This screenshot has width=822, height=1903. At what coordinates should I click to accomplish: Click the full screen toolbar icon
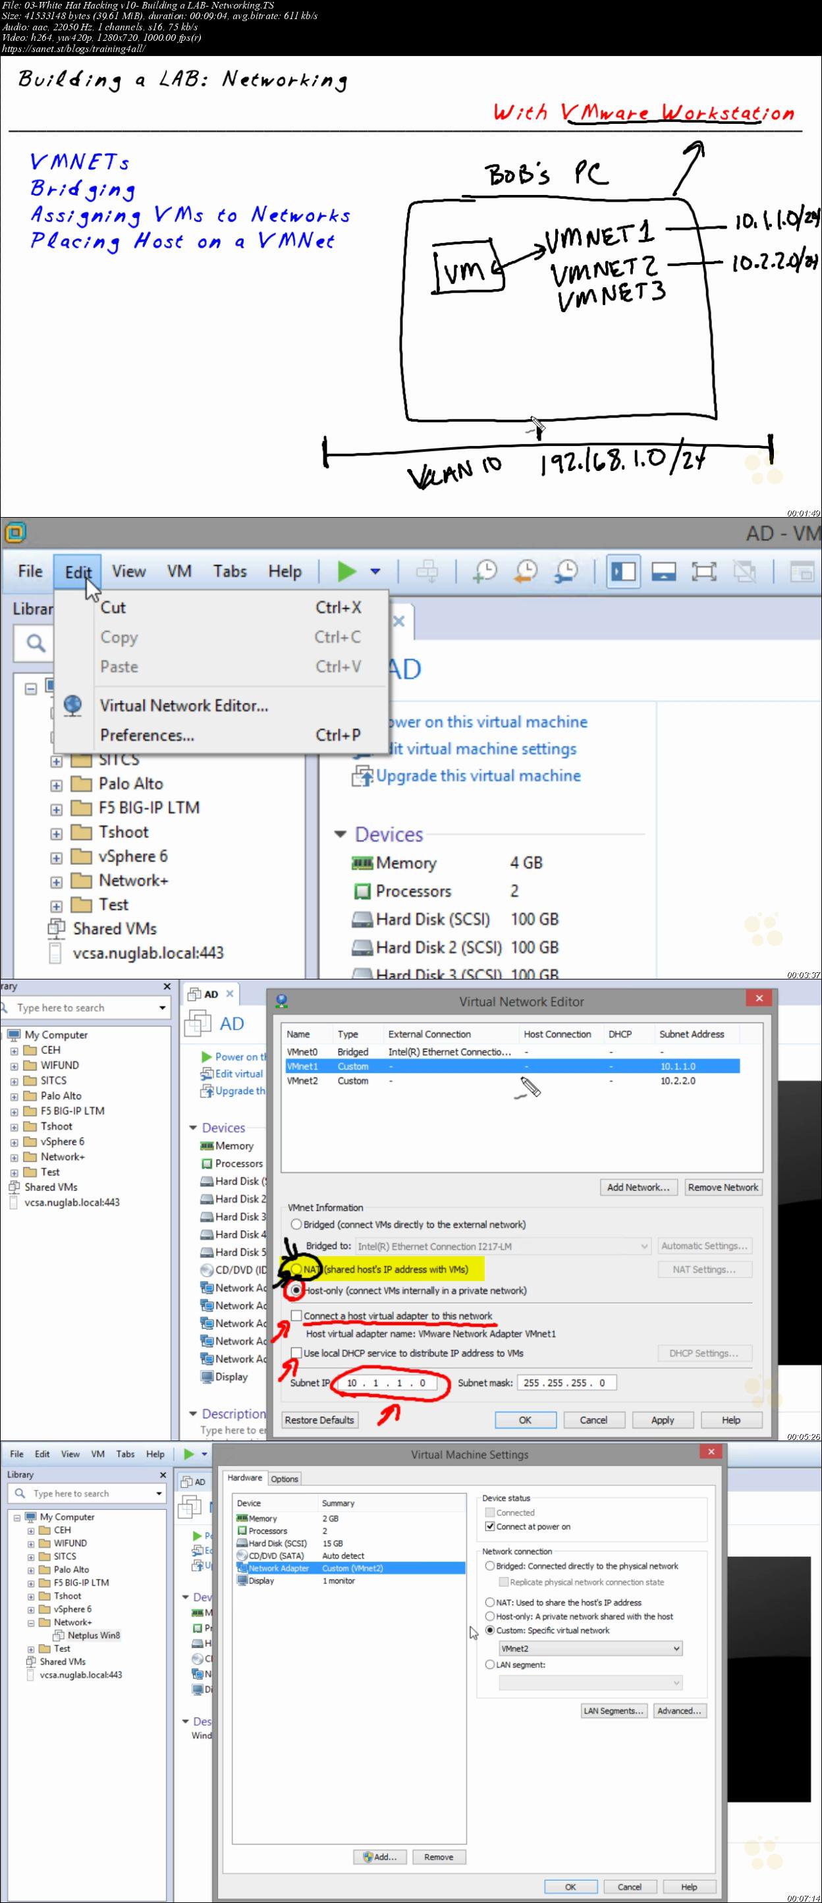(704, 571)
